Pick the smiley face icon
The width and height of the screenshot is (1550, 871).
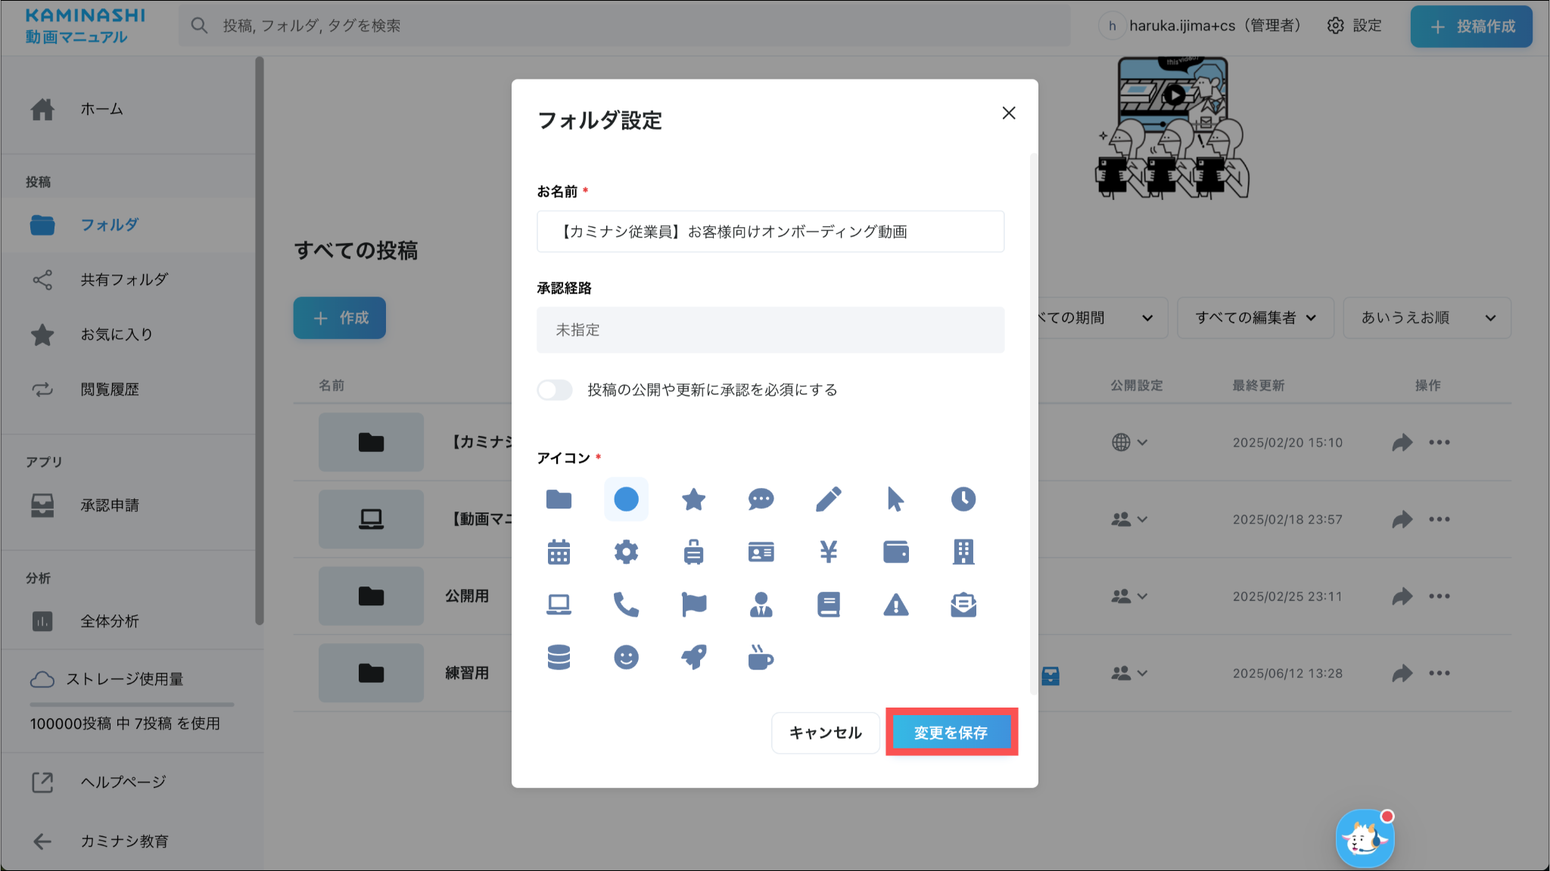626,657
